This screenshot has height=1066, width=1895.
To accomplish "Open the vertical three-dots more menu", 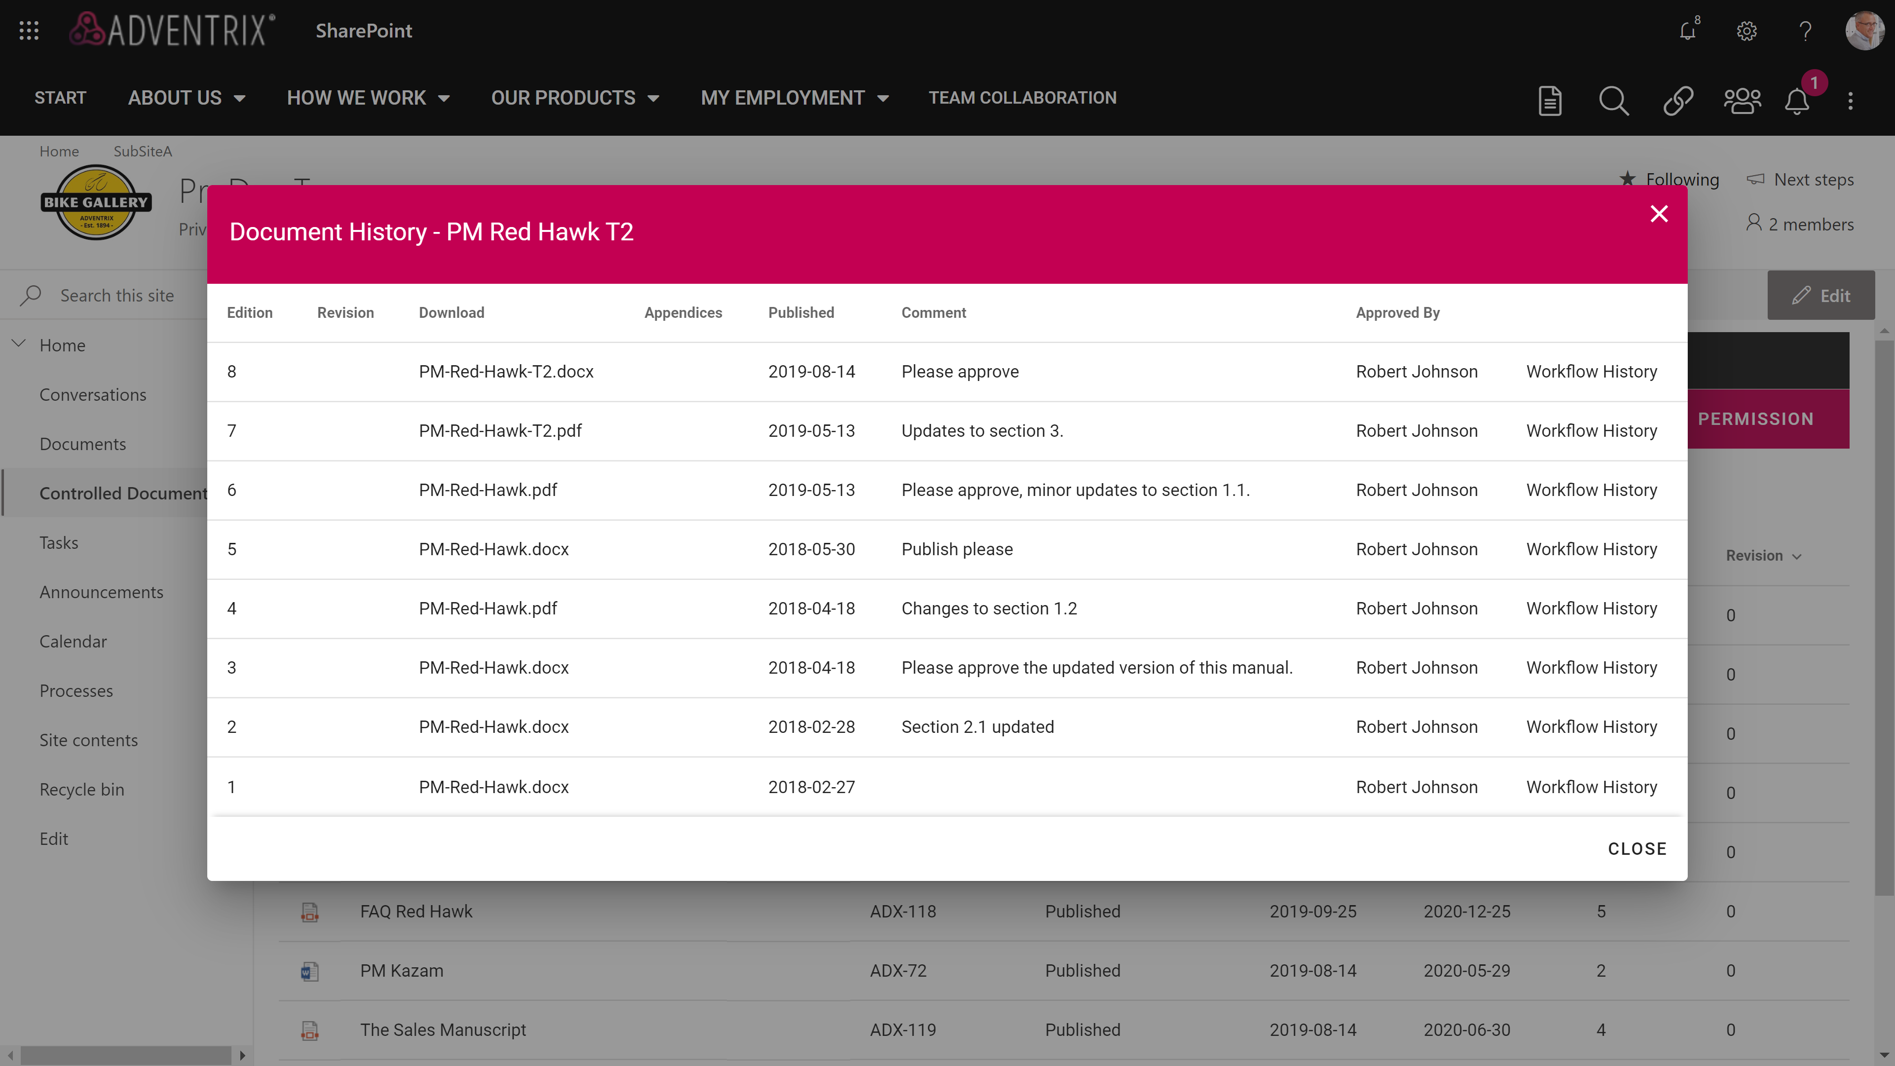I will click(1850, 101).
